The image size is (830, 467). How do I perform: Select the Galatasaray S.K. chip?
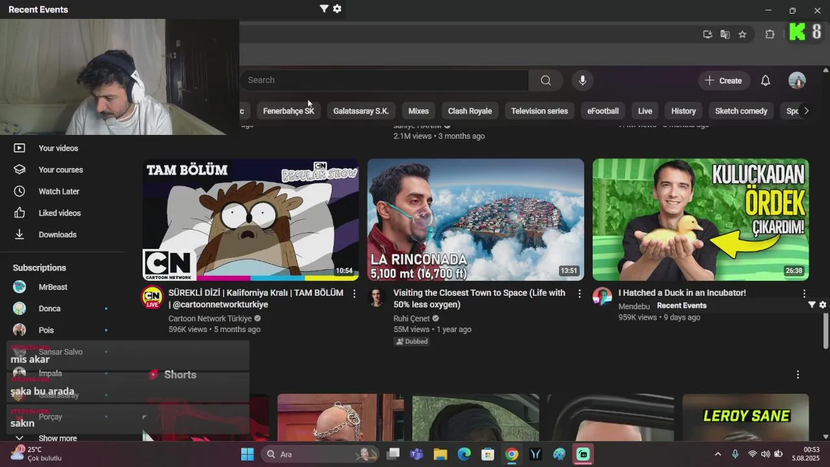(x=361, y=111)
